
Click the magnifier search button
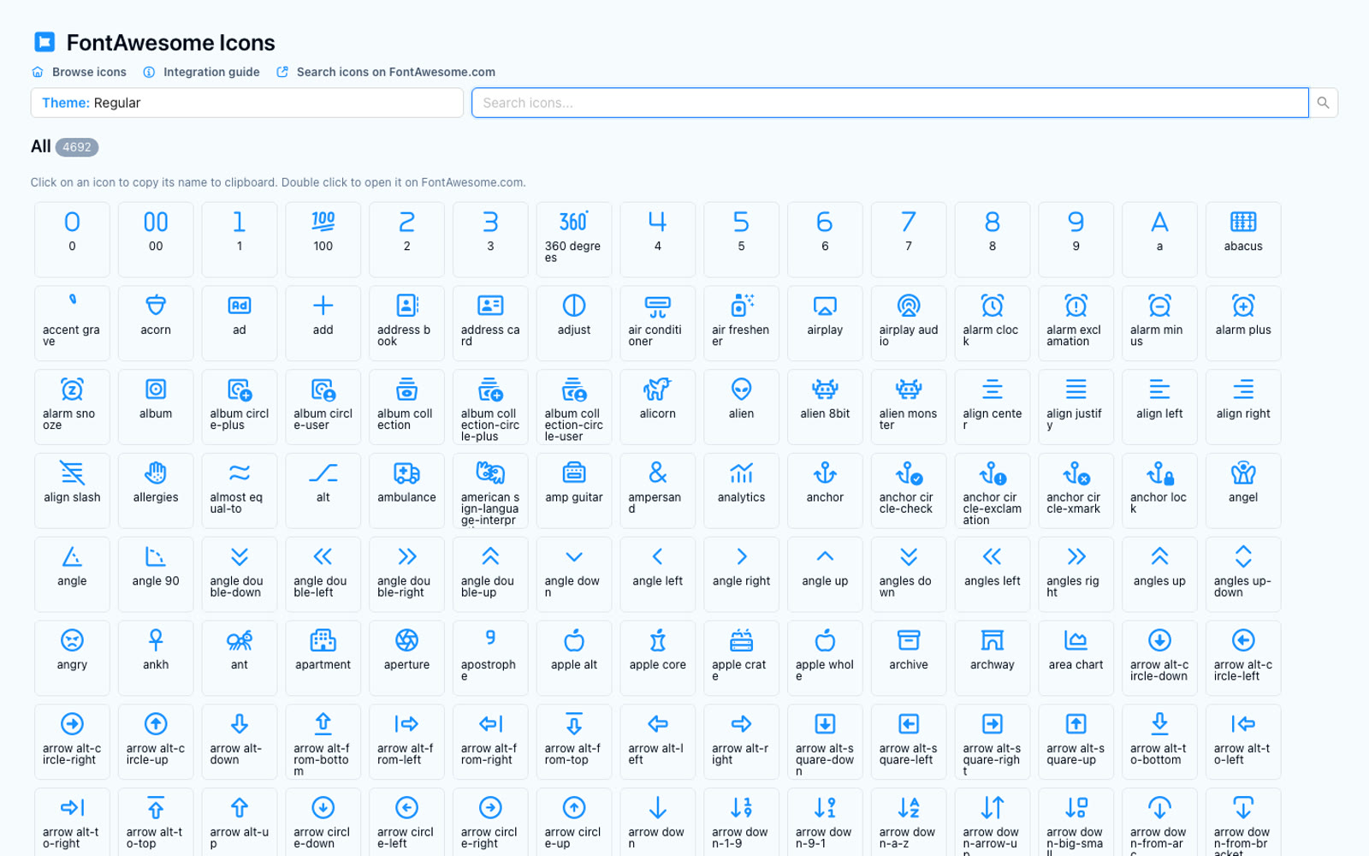pos(1324,103)
